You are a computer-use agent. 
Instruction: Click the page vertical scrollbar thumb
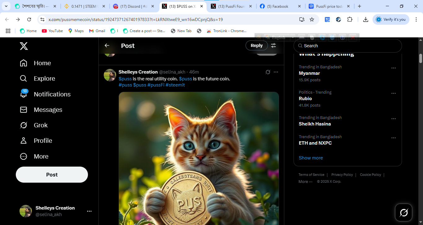[x=421, y=58]
